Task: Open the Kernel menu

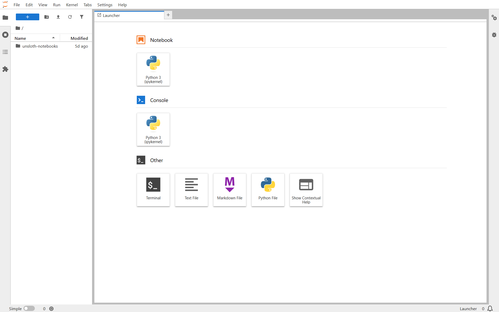Action: tap(72, 5)
